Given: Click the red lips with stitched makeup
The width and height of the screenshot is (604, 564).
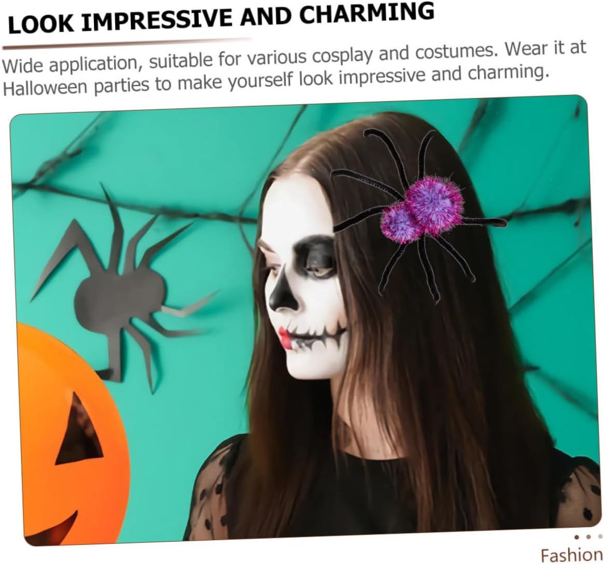Looking at the screenshot, I should [x=286, y=338].
